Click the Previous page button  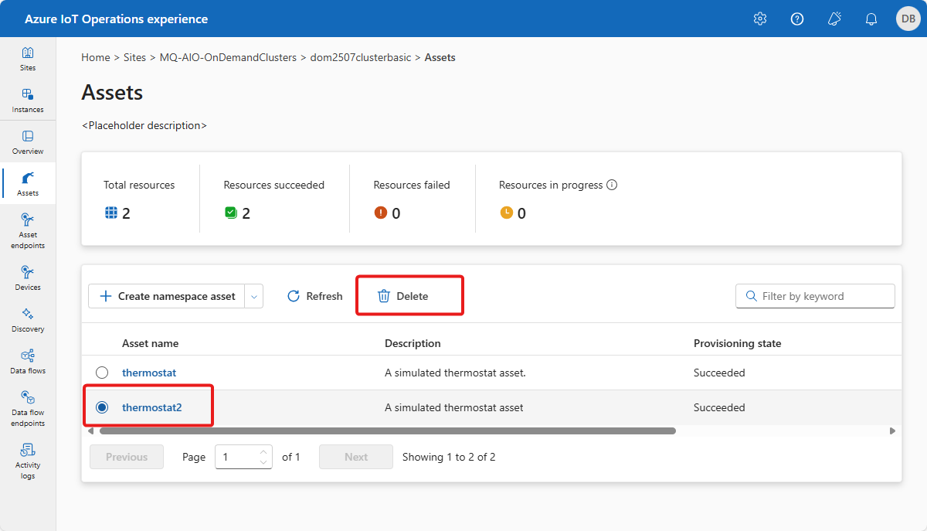tap(127, 457)
